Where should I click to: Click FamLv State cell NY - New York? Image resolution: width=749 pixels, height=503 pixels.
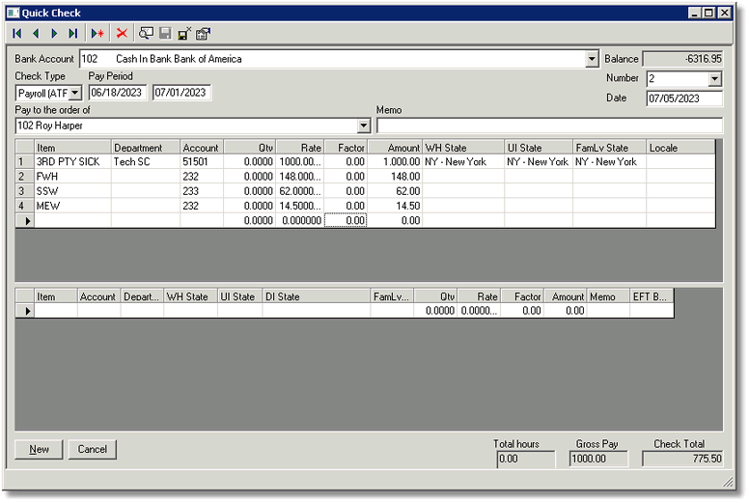click(609, 162)
